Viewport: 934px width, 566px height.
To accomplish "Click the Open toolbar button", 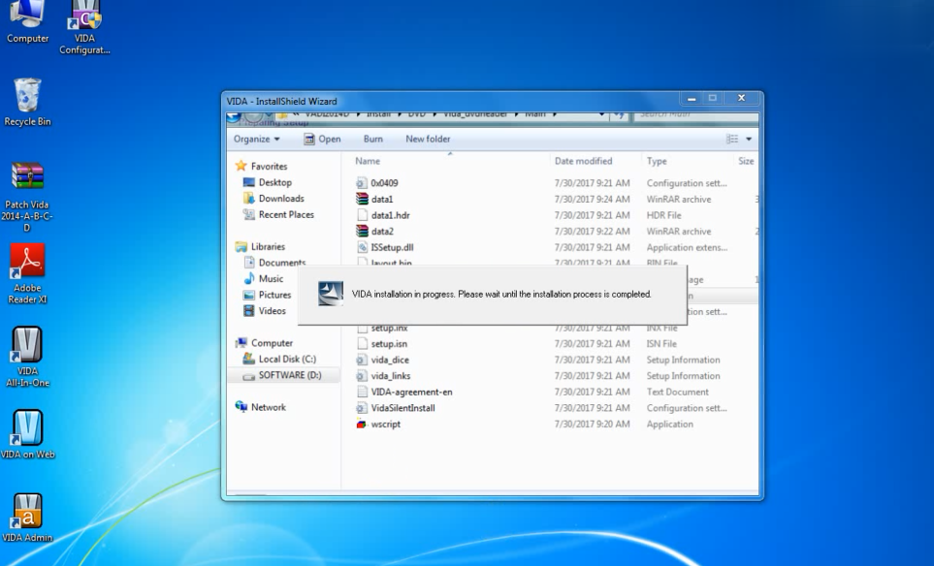I will click(x=322, y=139).
